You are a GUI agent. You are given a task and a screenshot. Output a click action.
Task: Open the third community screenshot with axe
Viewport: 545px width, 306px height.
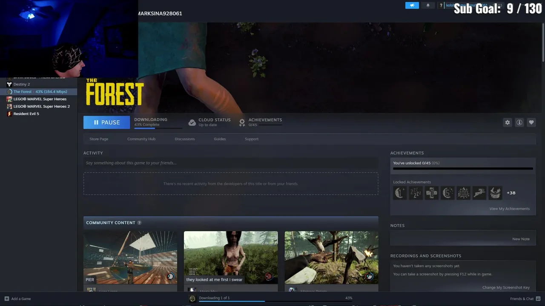(331, 258)
